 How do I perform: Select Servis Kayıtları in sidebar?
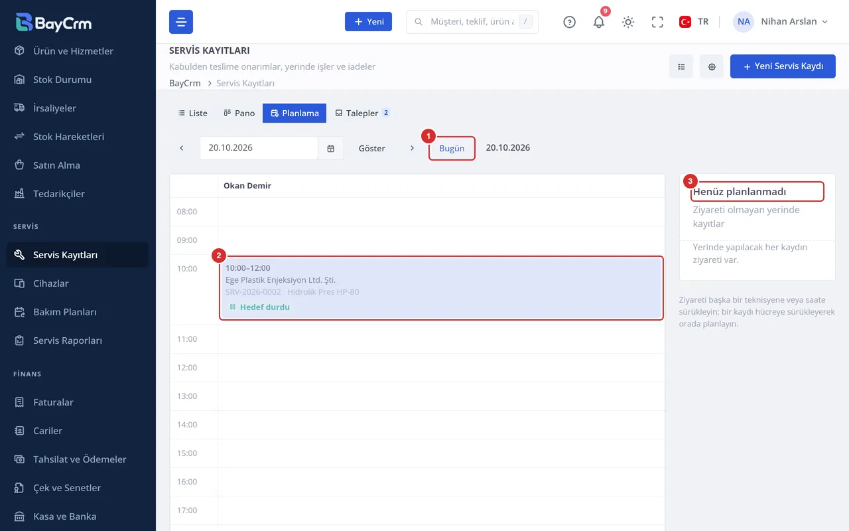(78, 255)
